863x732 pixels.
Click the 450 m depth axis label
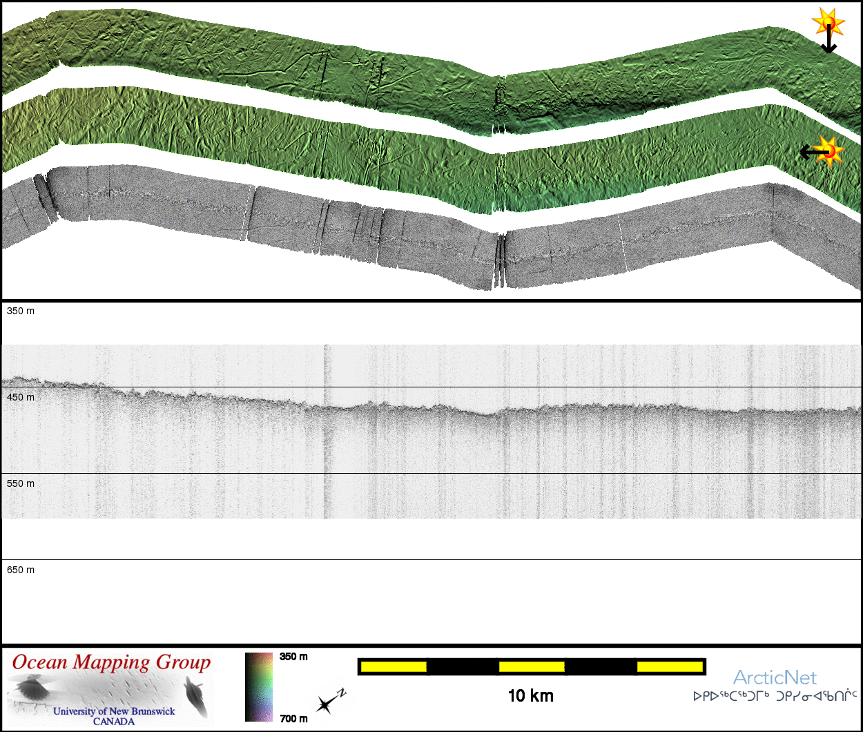coord(21,398)
